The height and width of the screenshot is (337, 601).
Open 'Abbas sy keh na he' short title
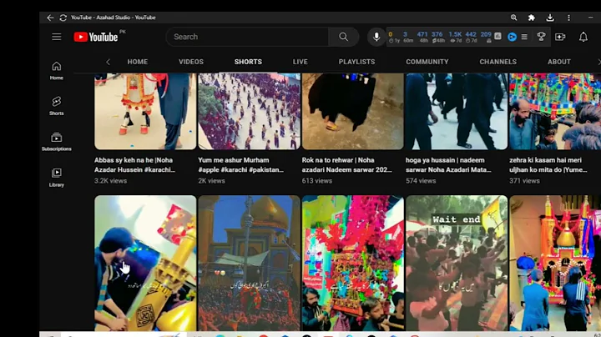point(135,164)
